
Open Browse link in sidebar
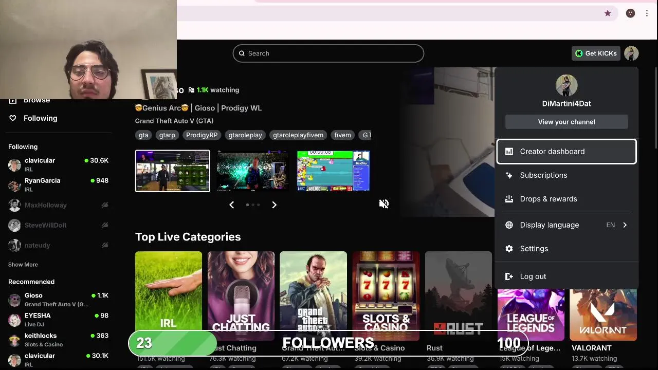click(x=36, y=100)
